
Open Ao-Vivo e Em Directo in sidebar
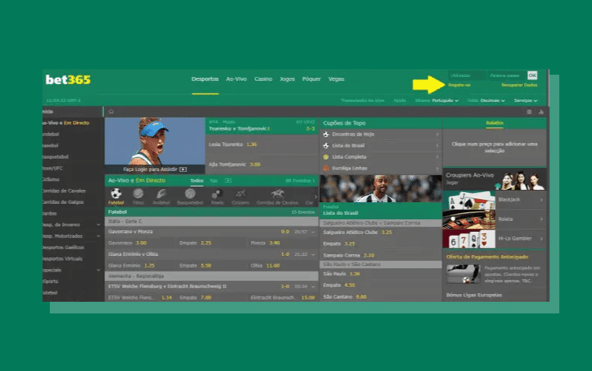point(72,123)
